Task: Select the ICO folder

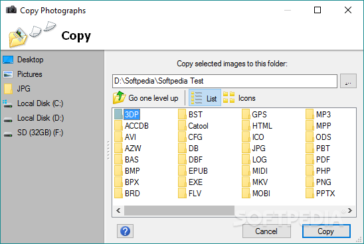Action: [x=253, y=137]
